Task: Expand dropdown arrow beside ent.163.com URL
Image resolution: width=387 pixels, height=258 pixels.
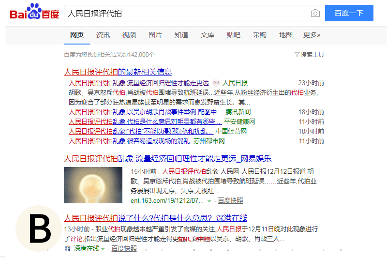Action: [x=209, y=201]
